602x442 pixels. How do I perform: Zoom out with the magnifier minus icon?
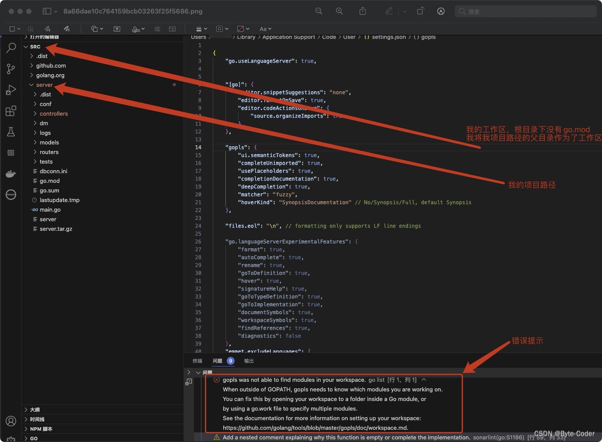coord(319,11)
